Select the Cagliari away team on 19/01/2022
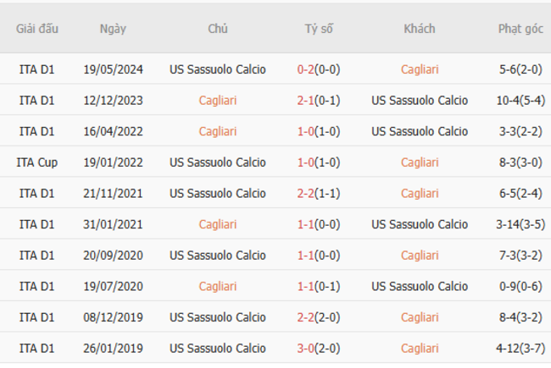Image resolution: width=551 pixels, height=368 pixels. (420, 162)
